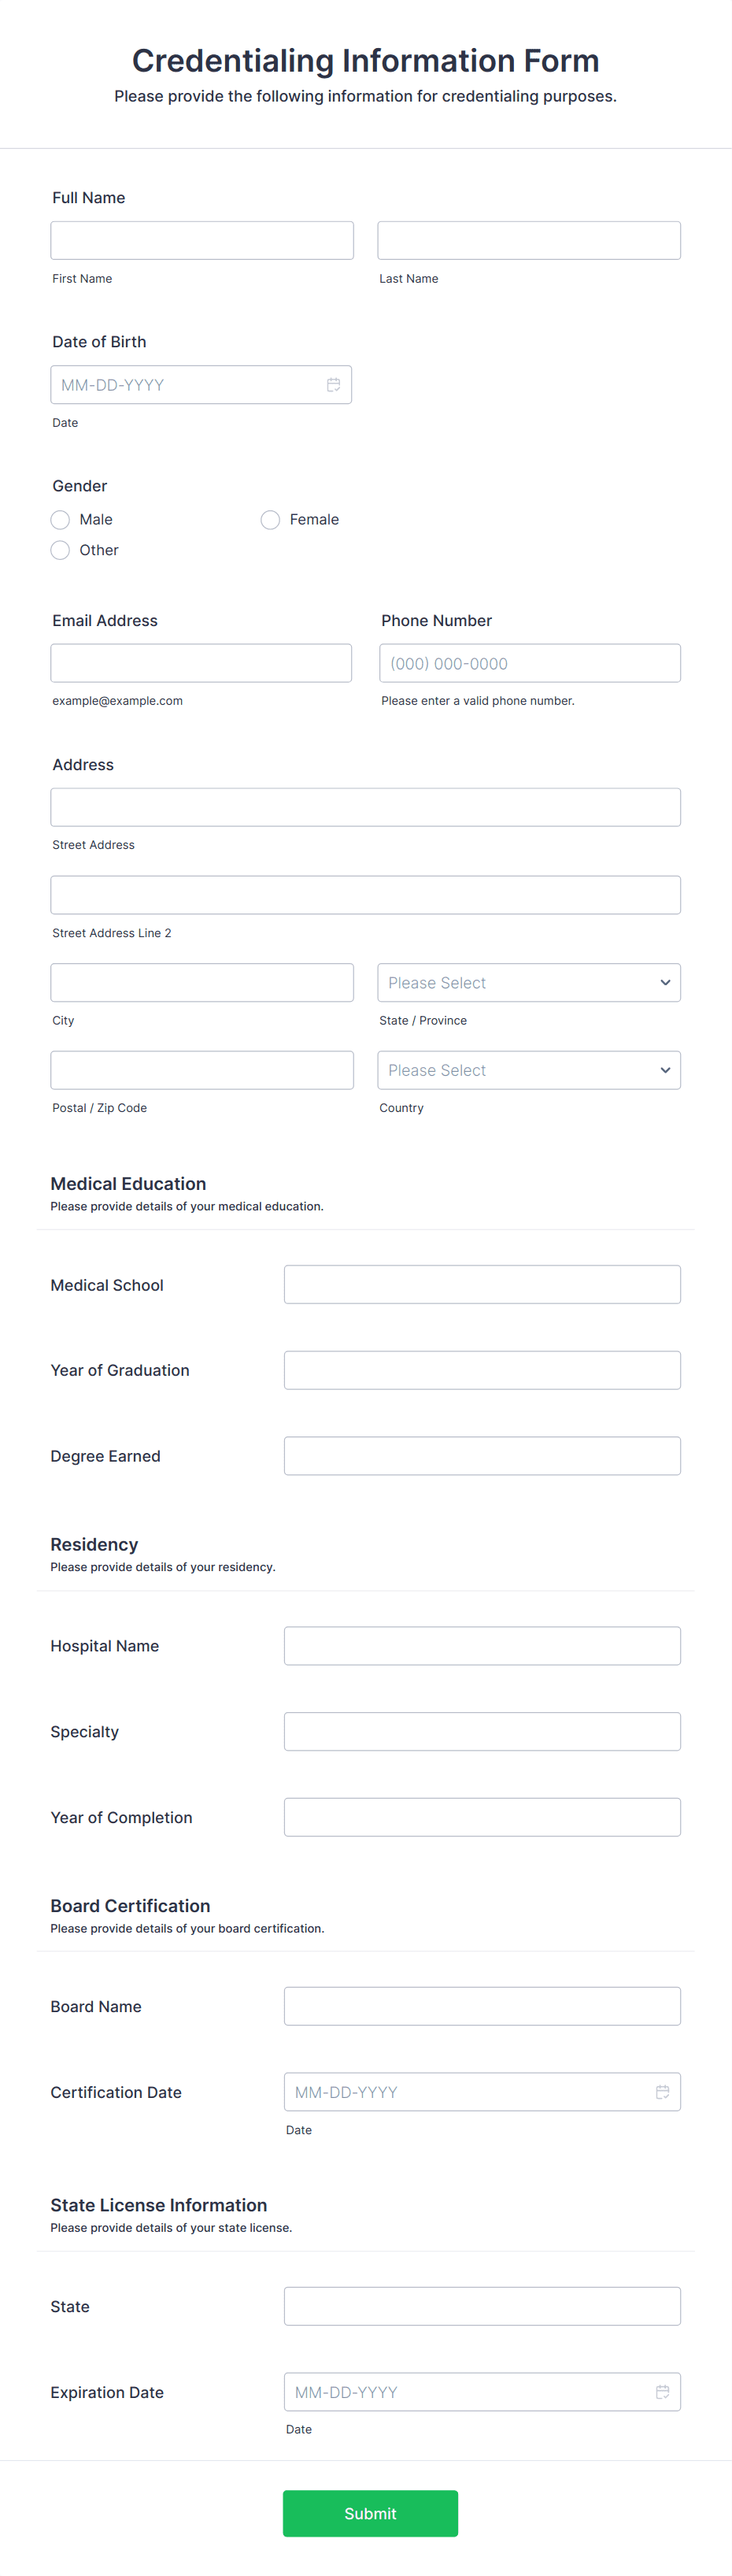
Task: Expand the Please Select country chevron
Action: [x=665, y=1069]
